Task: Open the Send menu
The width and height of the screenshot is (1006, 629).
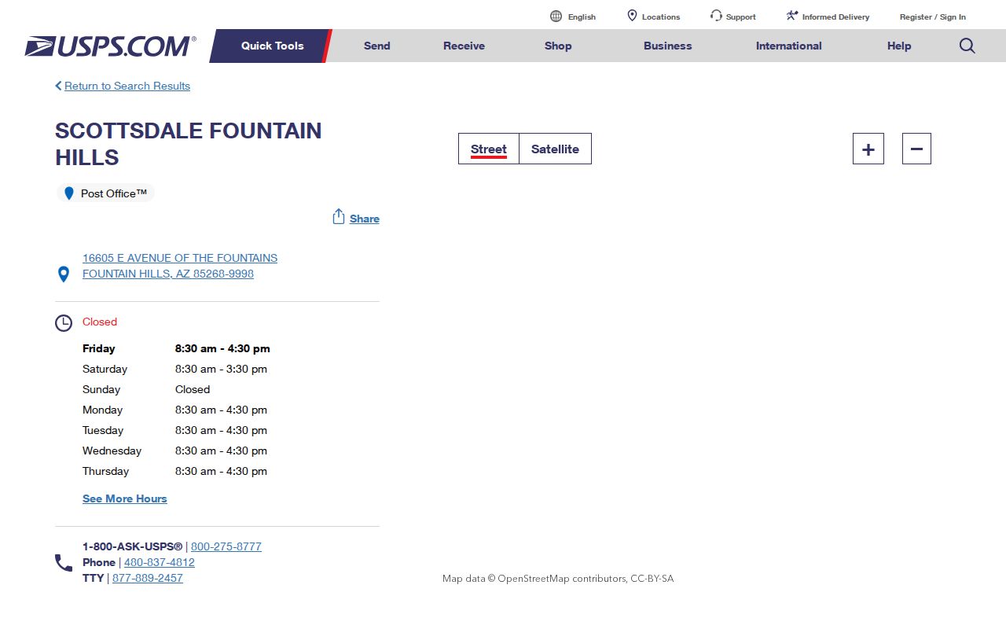Action: [377, 46]
